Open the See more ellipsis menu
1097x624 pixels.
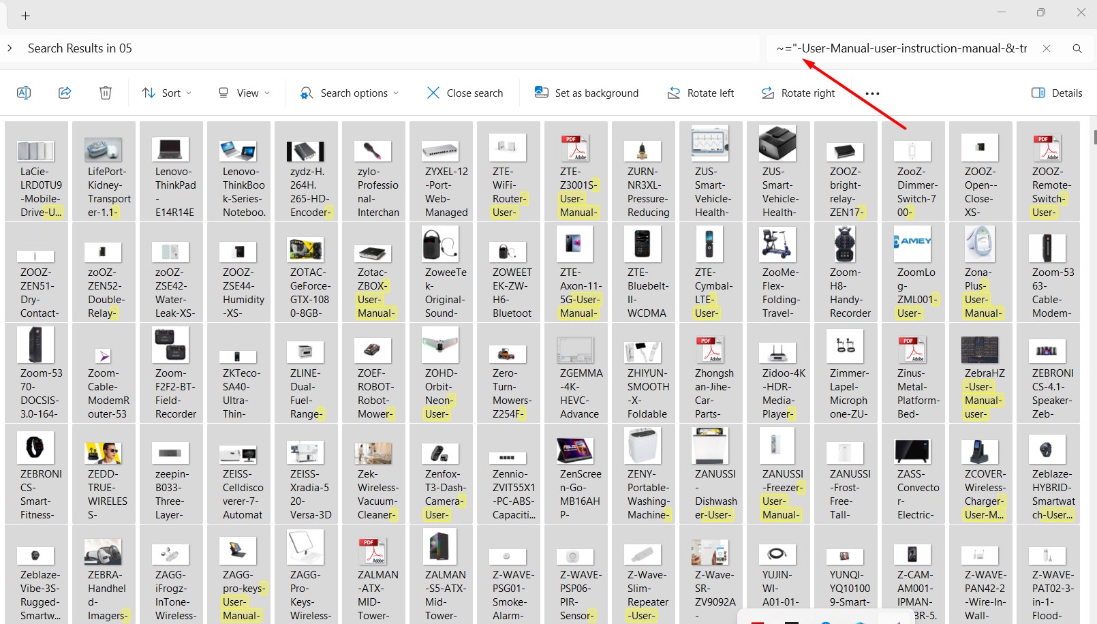[x=872, y=93]
